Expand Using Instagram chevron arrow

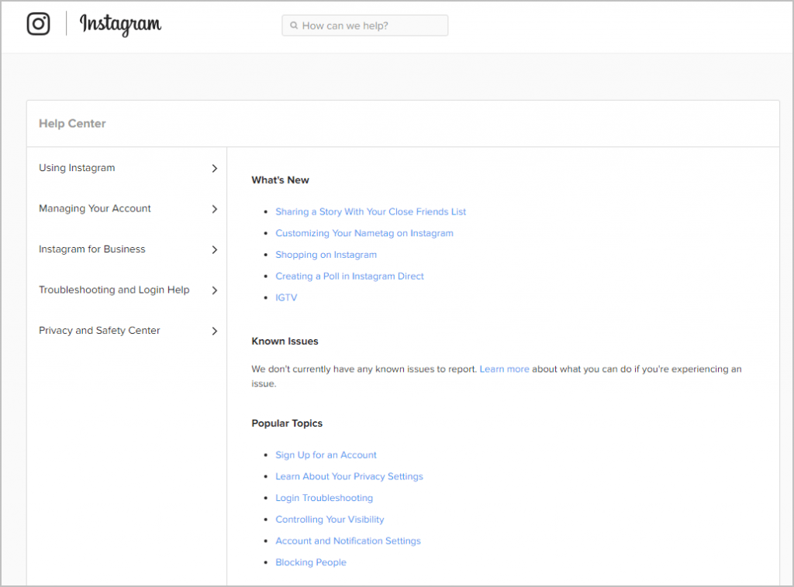214,168
